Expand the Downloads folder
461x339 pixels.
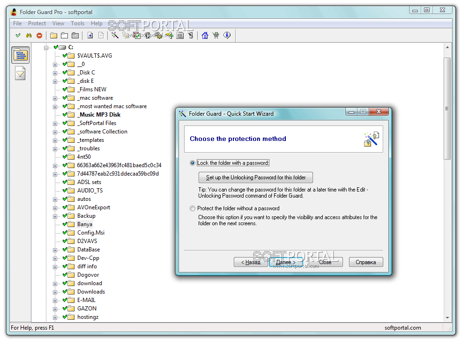[55, 292]
